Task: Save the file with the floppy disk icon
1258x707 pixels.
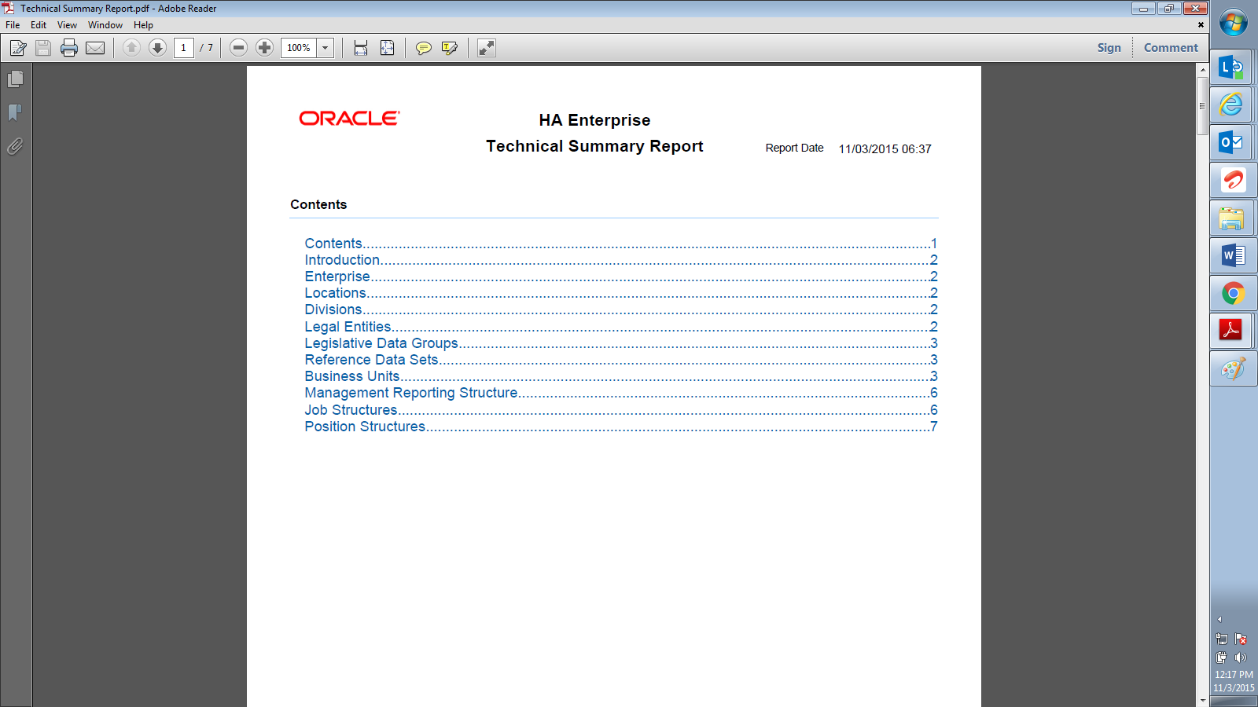Action: 43,48
